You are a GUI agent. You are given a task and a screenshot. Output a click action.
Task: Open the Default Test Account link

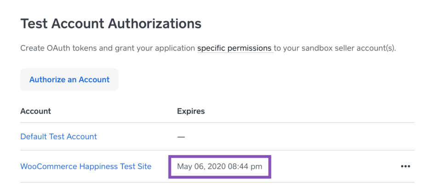tap(58, 137)
